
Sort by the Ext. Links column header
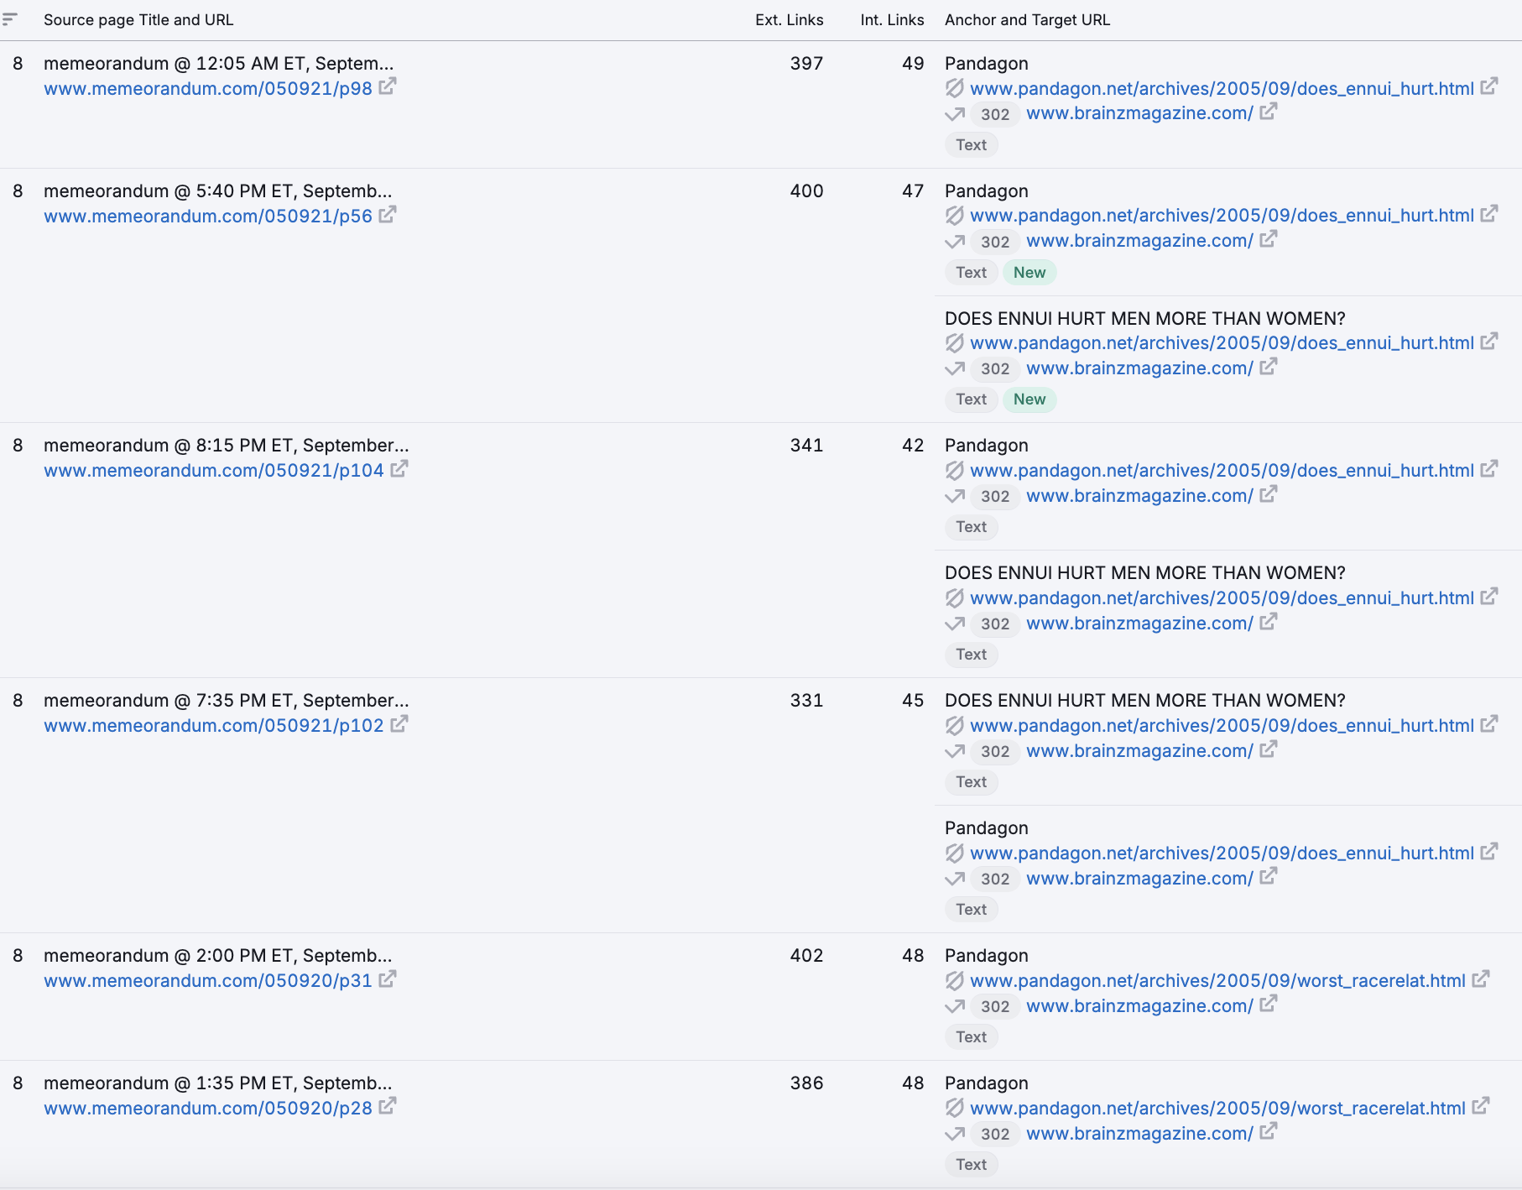790,19
